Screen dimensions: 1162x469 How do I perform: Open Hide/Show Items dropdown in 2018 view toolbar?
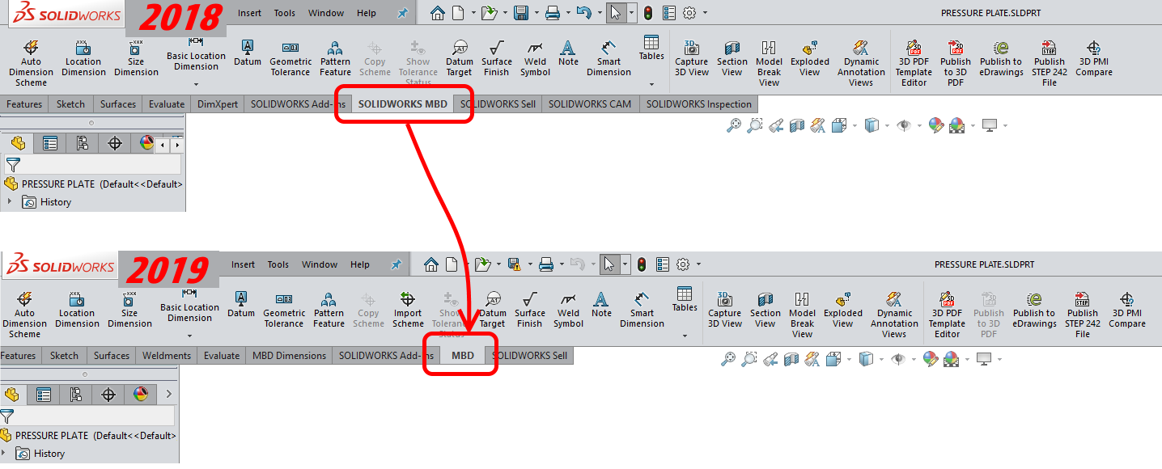pos(920,125)
